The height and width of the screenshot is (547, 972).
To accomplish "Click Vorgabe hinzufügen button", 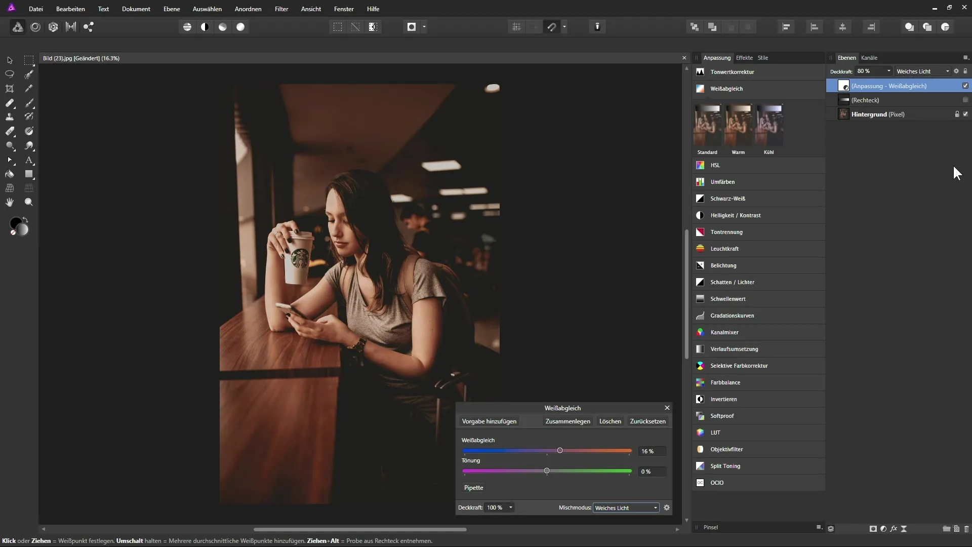I will tap(489, 421).
